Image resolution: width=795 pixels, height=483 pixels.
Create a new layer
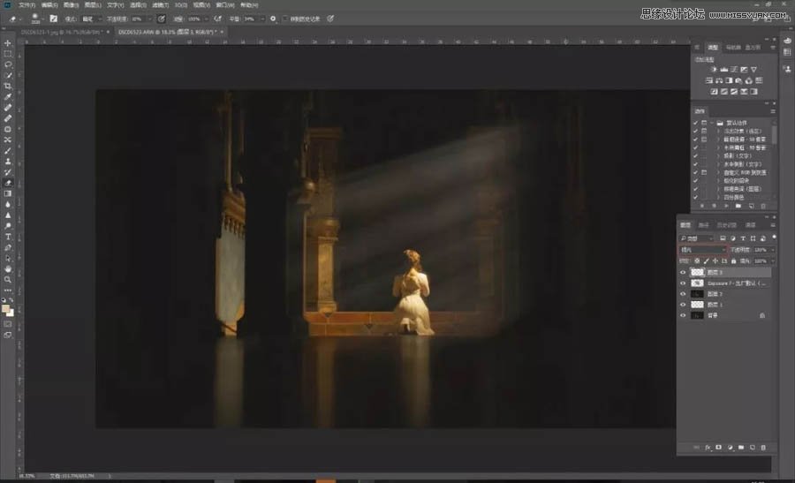753,448
